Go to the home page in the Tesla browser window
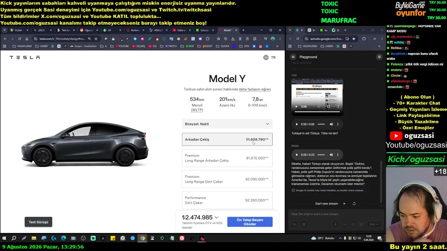Viewport: 447px width, 251px height. coord(27,39)
